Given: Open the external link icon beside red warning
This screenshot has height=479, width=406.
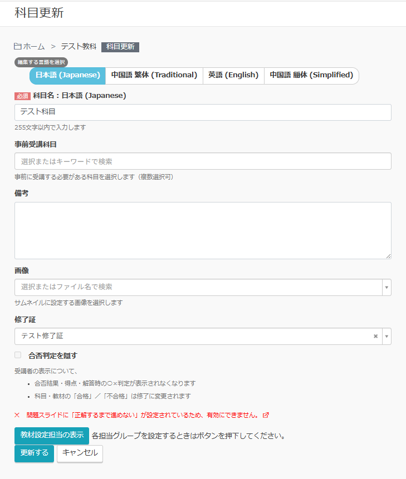Looking at the screenshot, I should point(266,415).
